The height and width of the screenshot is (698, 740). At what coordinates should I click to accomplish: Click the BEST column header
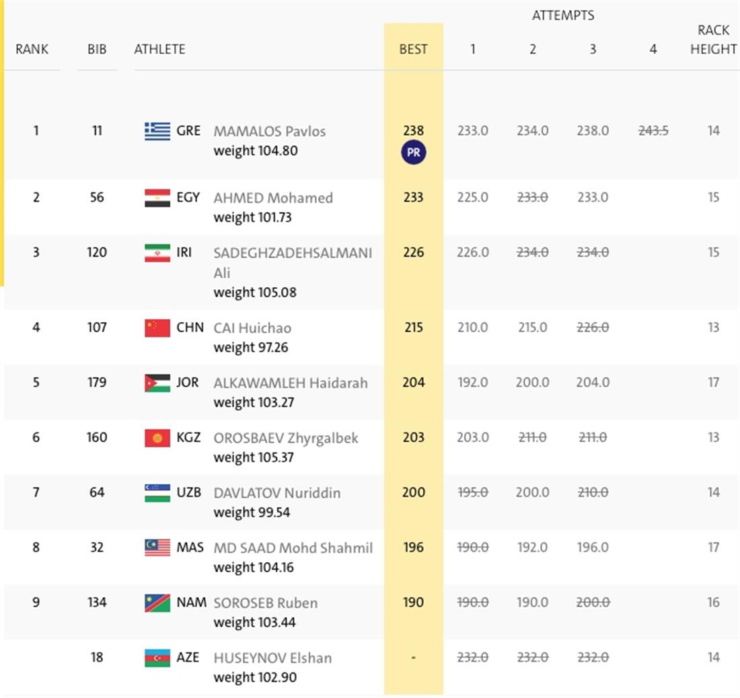413,49
